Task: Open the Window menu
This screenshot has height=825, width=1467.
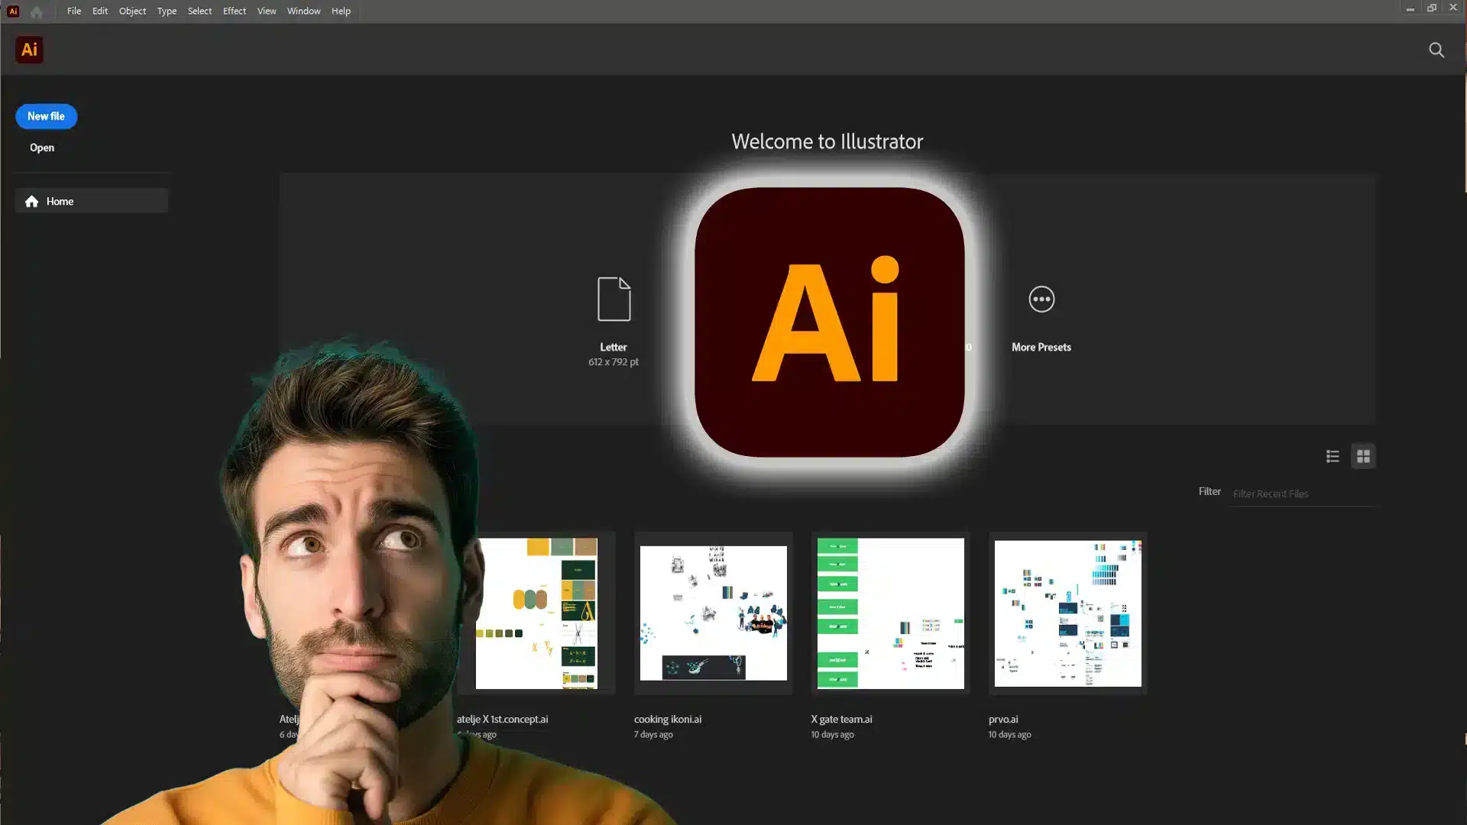Action: pyautogui.click(x=304, y=11)
